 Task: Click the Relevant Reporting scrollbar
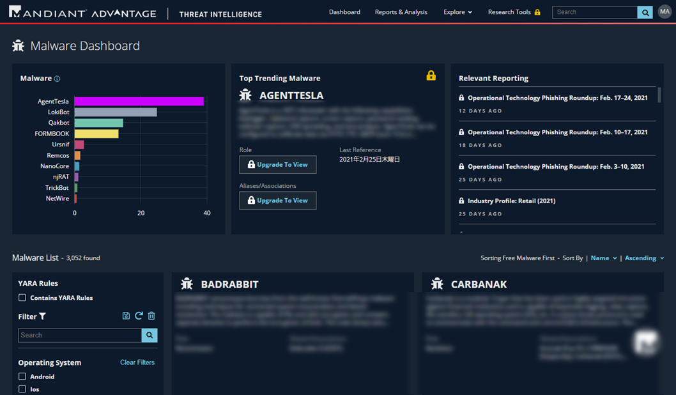[659, 95]
